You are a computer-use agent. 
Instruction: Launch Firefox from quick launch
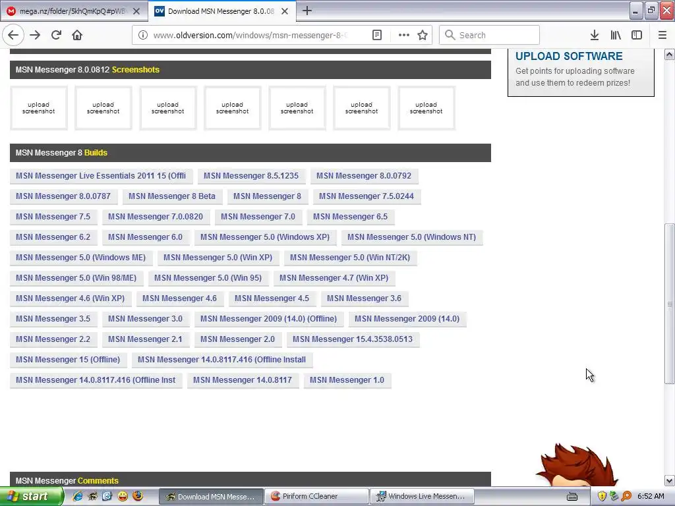click(138, 496)
